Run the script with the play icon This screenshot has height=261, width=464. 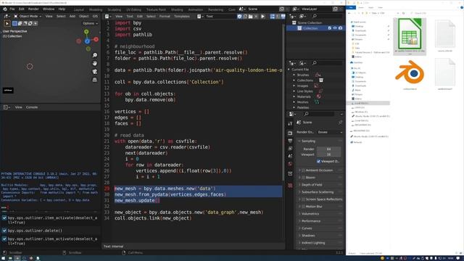point(262,16)
